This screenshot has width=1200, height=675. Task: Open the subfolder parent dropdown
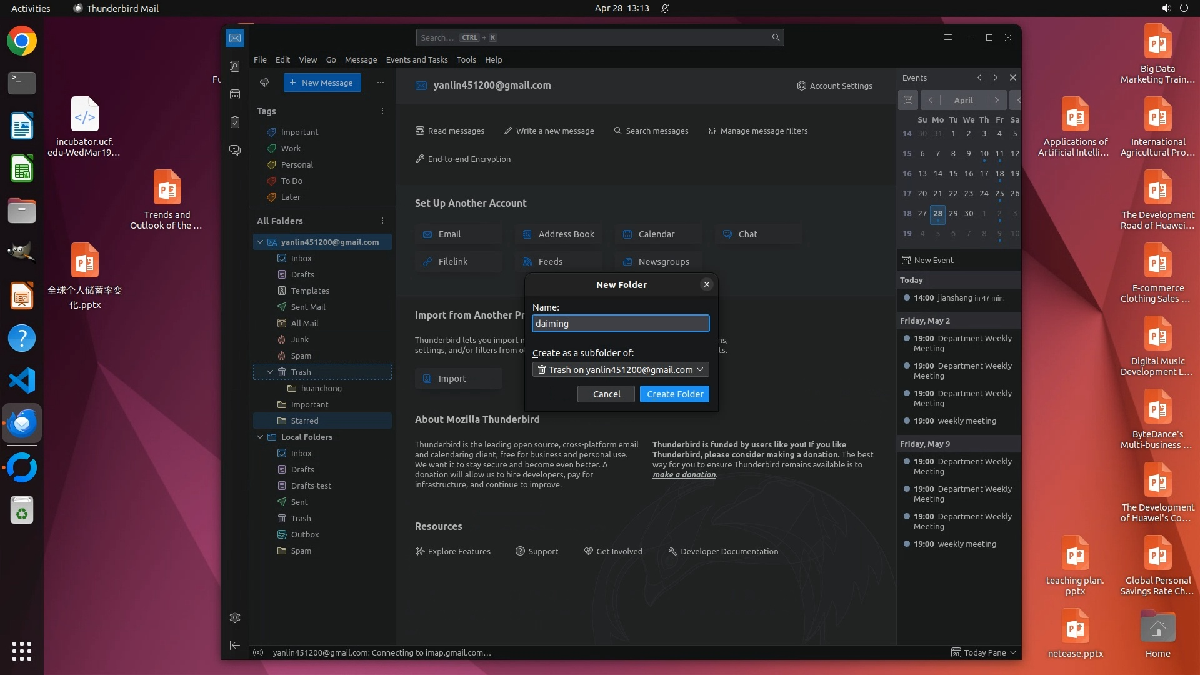tap(621, 370)
